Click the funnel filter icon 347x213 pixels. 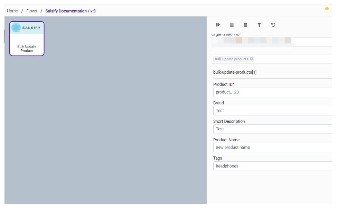[x=259, y=25]
